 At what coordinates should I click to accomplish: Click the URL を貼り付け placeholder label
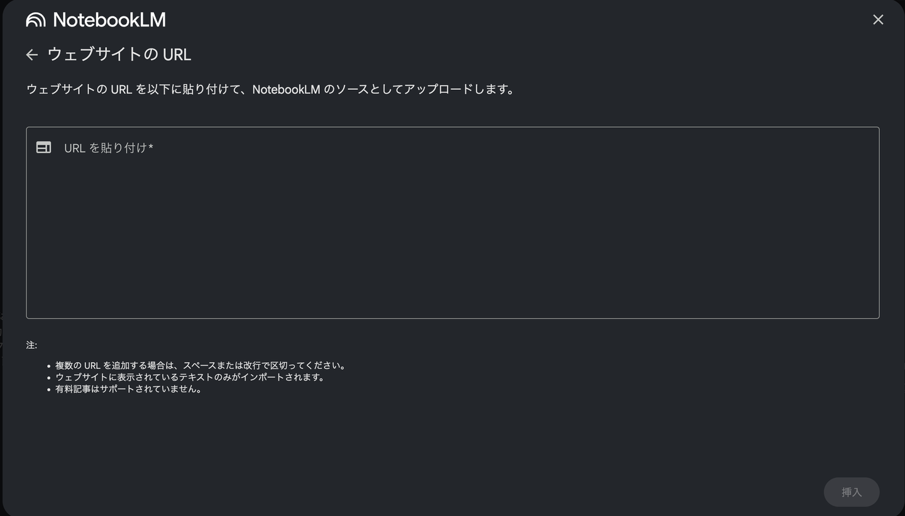point(105,148)
